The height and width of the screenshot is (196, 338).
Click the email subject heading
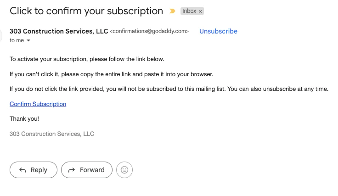[86, 11]
